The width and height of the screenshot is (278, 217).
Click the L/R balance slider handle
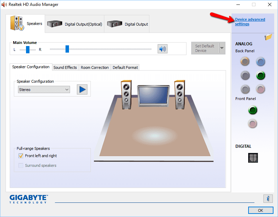[28, 49]
